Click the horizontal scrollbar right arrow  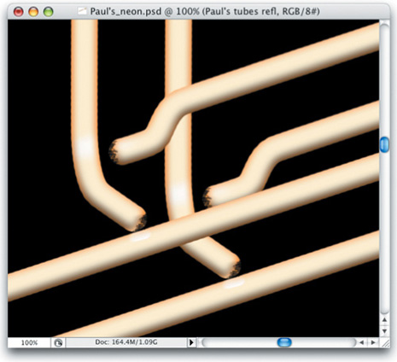pyautogui.click(x=373, y=342)
